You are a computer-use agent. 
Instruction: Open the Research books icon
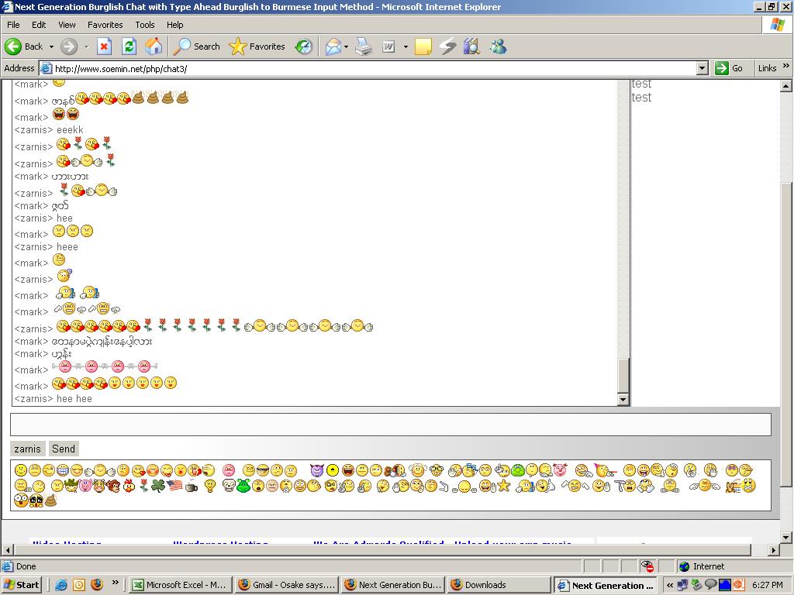[x=471, y=46]
